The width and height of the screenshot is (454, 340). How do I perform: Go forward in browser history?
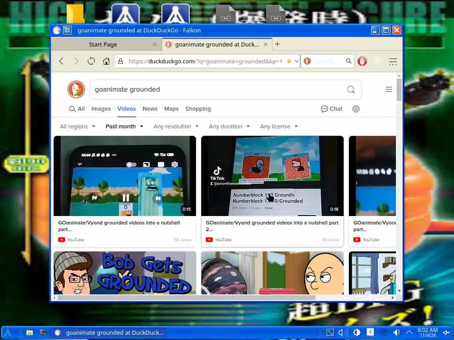click(76, 61)
